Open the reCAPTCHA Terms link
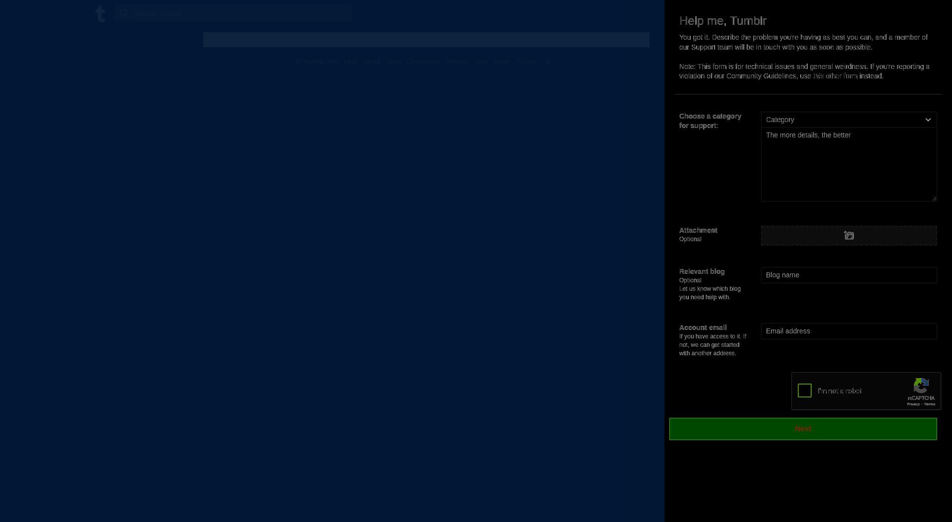 point(929,404)
